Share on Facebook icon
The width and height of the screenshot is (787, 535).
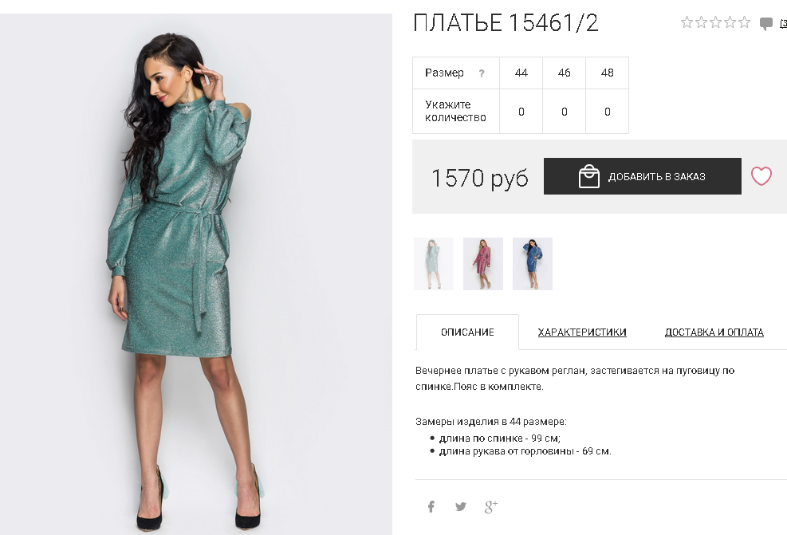pyautogui.click(x=431, y=506)
